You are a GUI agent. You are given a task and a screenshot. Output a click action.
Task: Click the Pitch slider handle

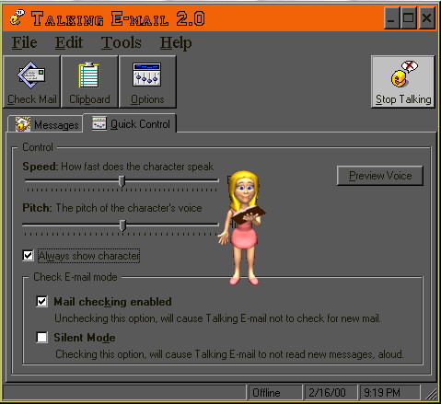pyautogui.click(x=122, y=225)
